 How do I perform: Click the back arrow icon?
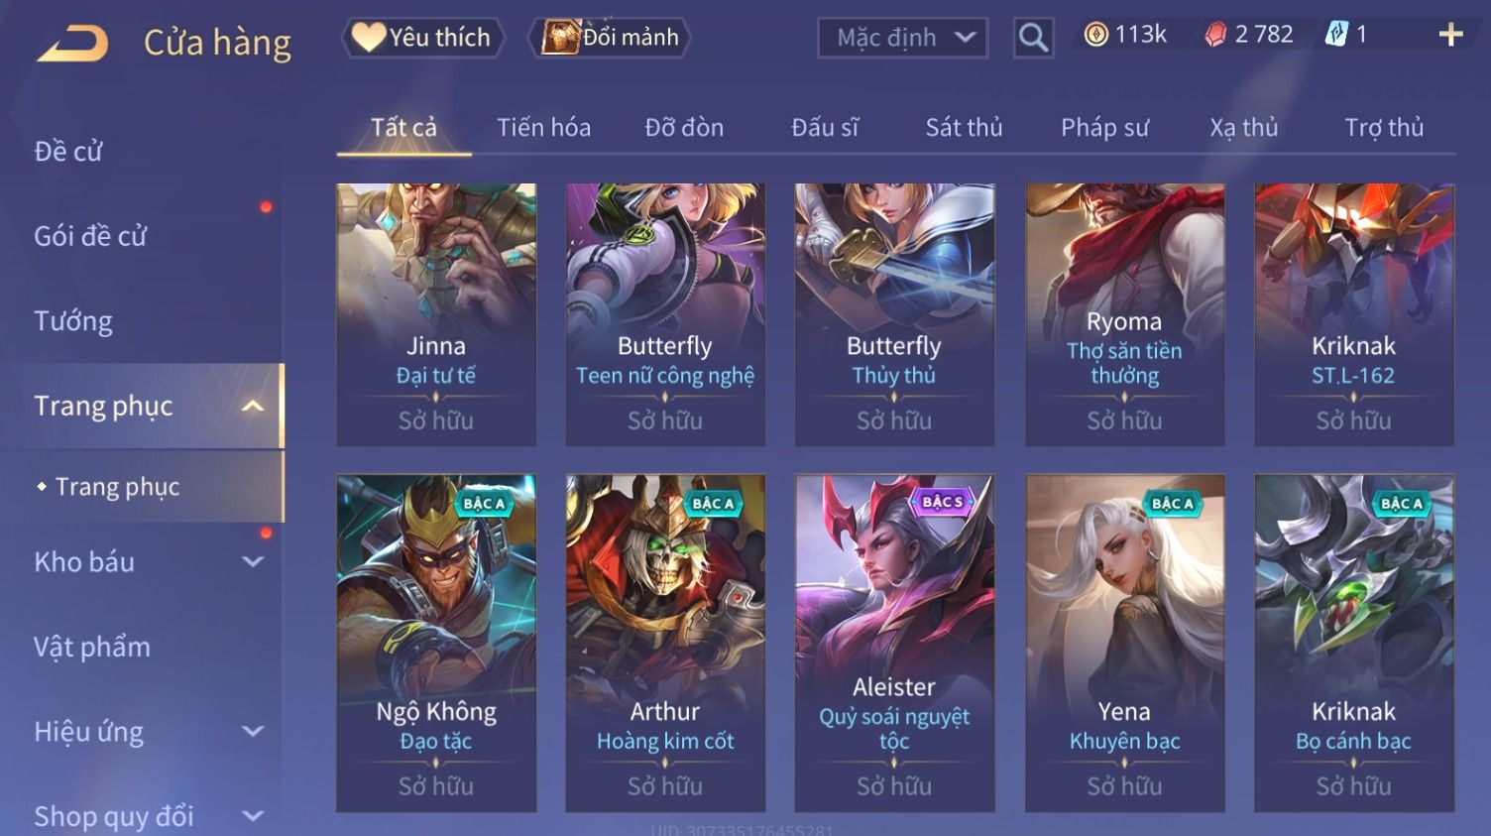click(x=71, y=44)
